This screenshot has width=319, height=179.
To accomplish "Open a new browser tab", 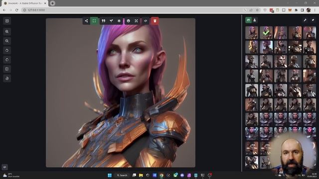I will click(52, 3).
